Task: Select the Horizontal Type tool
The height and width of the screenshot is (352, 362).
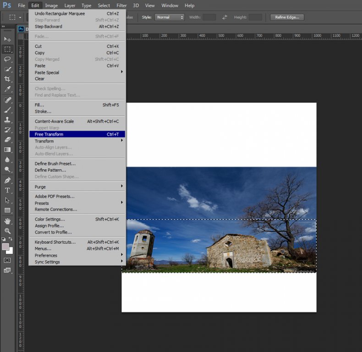Action: click(7, 190)
